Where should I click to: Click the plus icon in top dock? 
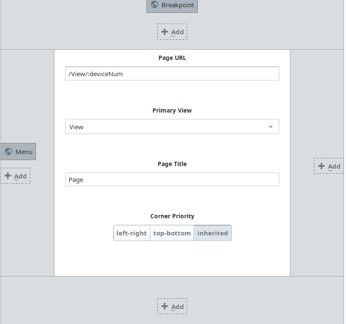[165, 32]
